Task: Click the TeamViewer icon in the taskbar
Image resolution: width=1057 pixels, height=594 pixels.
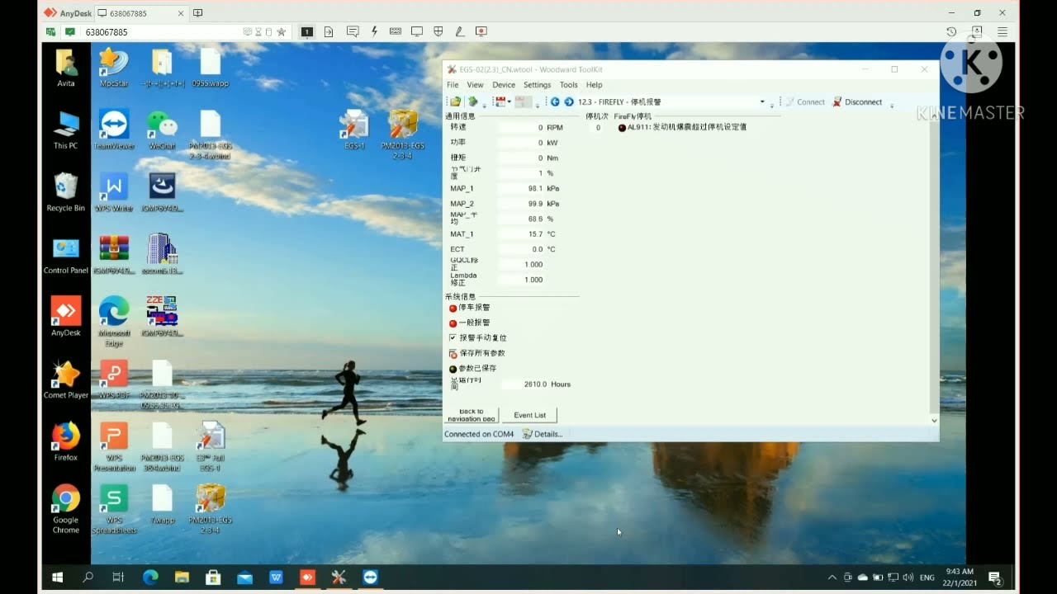Action: (370, 577)
